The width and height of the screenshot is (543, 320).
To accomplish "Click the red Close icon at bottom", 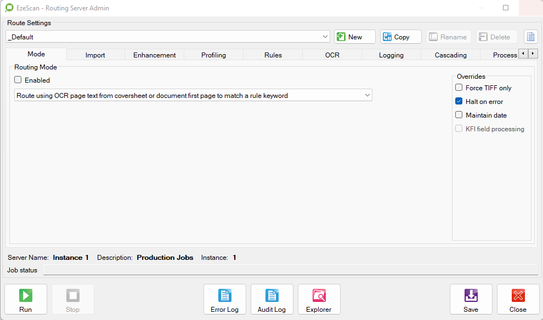I will [x=518, y=296].
